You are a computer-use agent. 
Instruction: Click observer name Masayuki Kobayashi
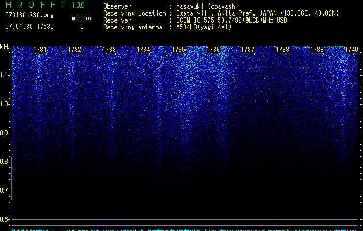pos(207,6)
